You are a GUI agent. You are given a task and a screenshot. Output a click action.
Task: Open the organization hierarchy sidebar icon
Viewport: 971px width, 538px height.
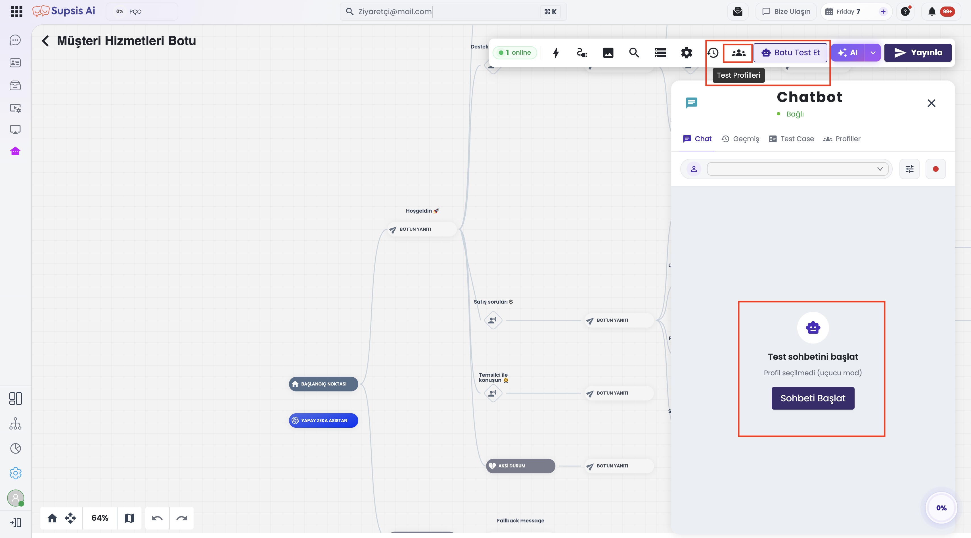15,424
